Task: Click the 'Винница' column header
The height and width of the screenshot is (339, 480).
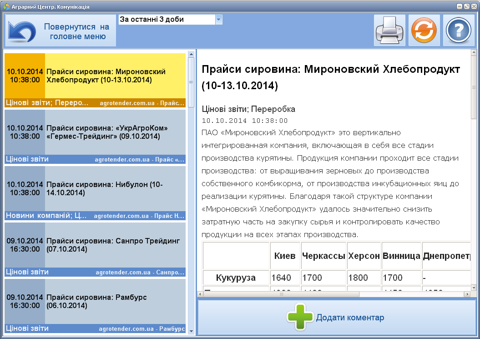Action: 401,256
